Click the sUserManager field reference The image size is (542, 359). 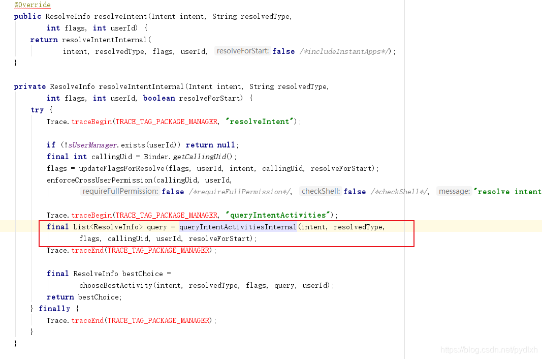[x=92, y=145]
